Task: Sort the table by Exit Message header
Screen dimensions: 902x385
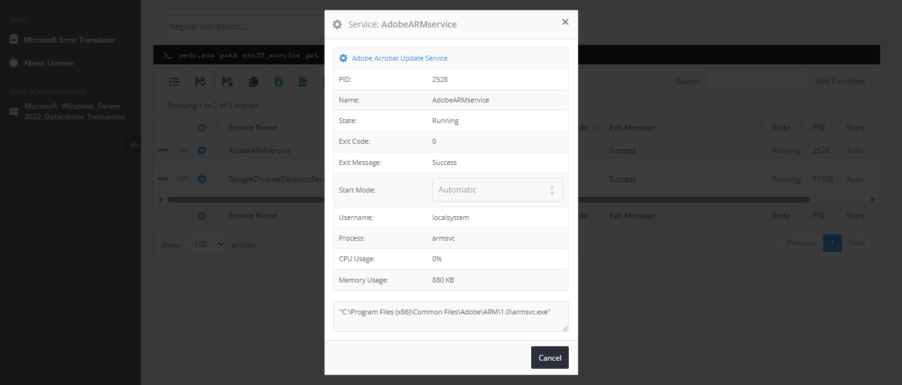Action: click(632, 127)
